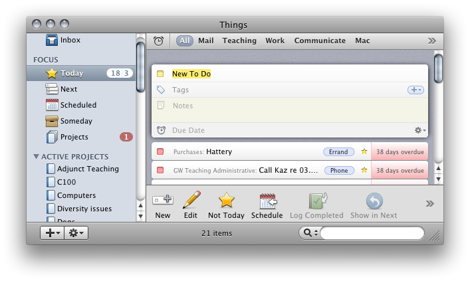Click the Edit pencil toolbar icon
This screenshot has width=470, height=281.
(191, 199)
